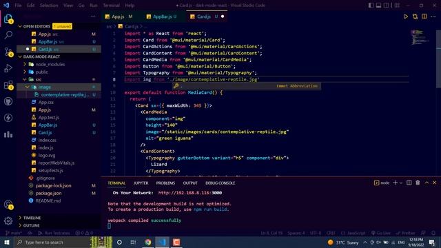Open notification center on taskbar
This screenshot has width=441, height=248.
click(432, 242)
